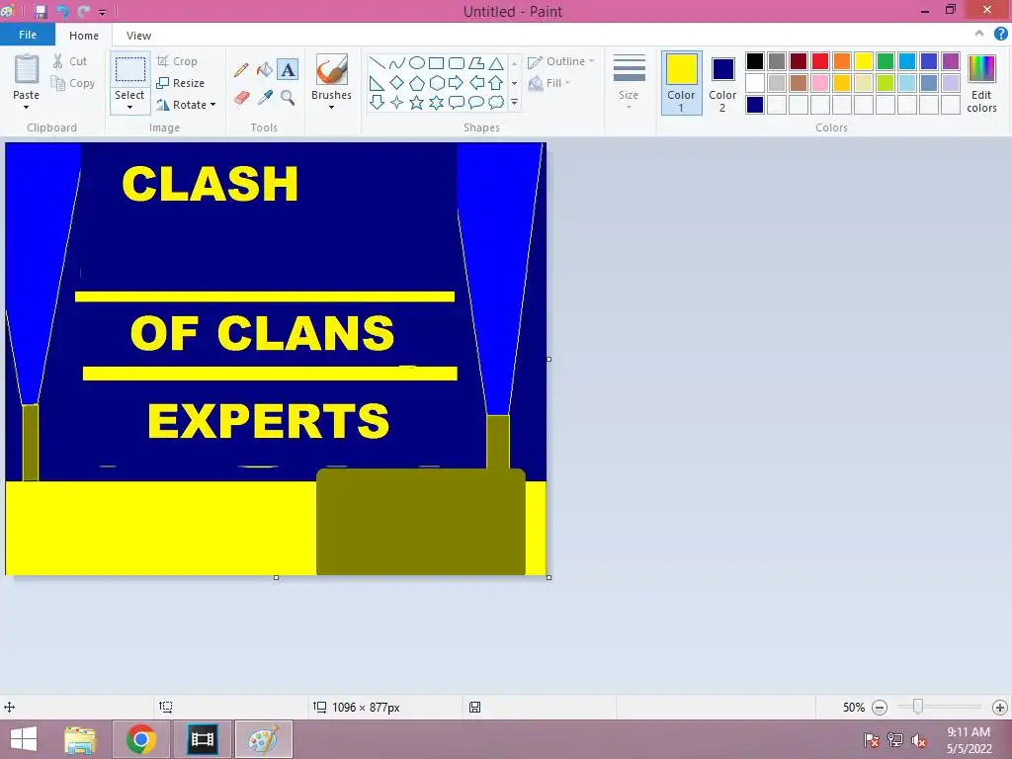Screen dimensions: 1012x759
Task: Choose the Four-point star shape
Action: coord(397,102)
